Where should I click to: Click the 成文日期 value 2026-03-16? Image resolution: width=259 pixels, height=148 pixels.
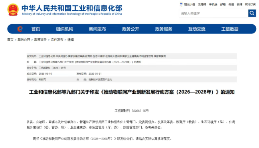pyautogui.click(x=45, y=74)
